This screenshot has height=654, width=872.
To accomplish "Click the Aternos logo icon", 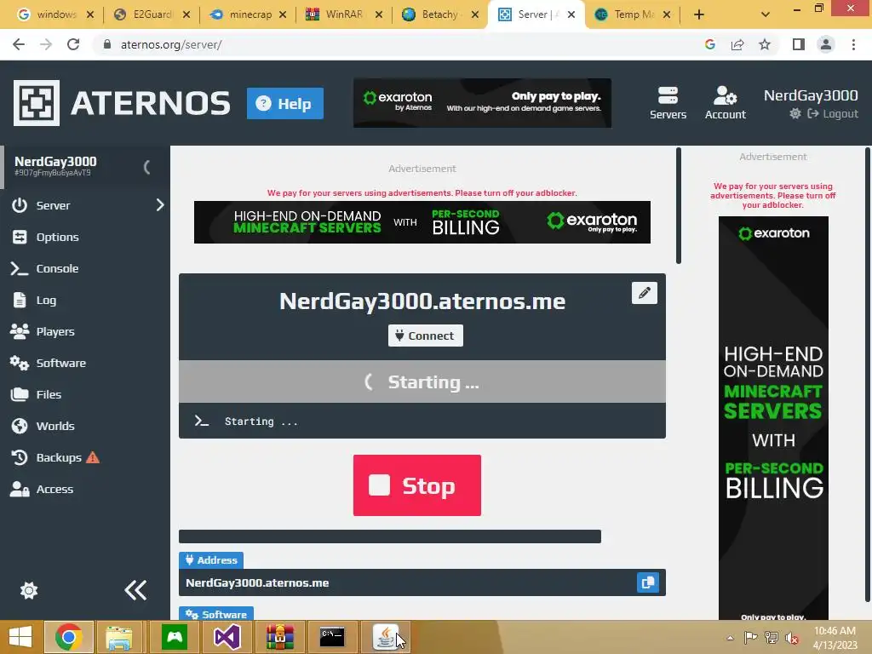I will (37, 103).
